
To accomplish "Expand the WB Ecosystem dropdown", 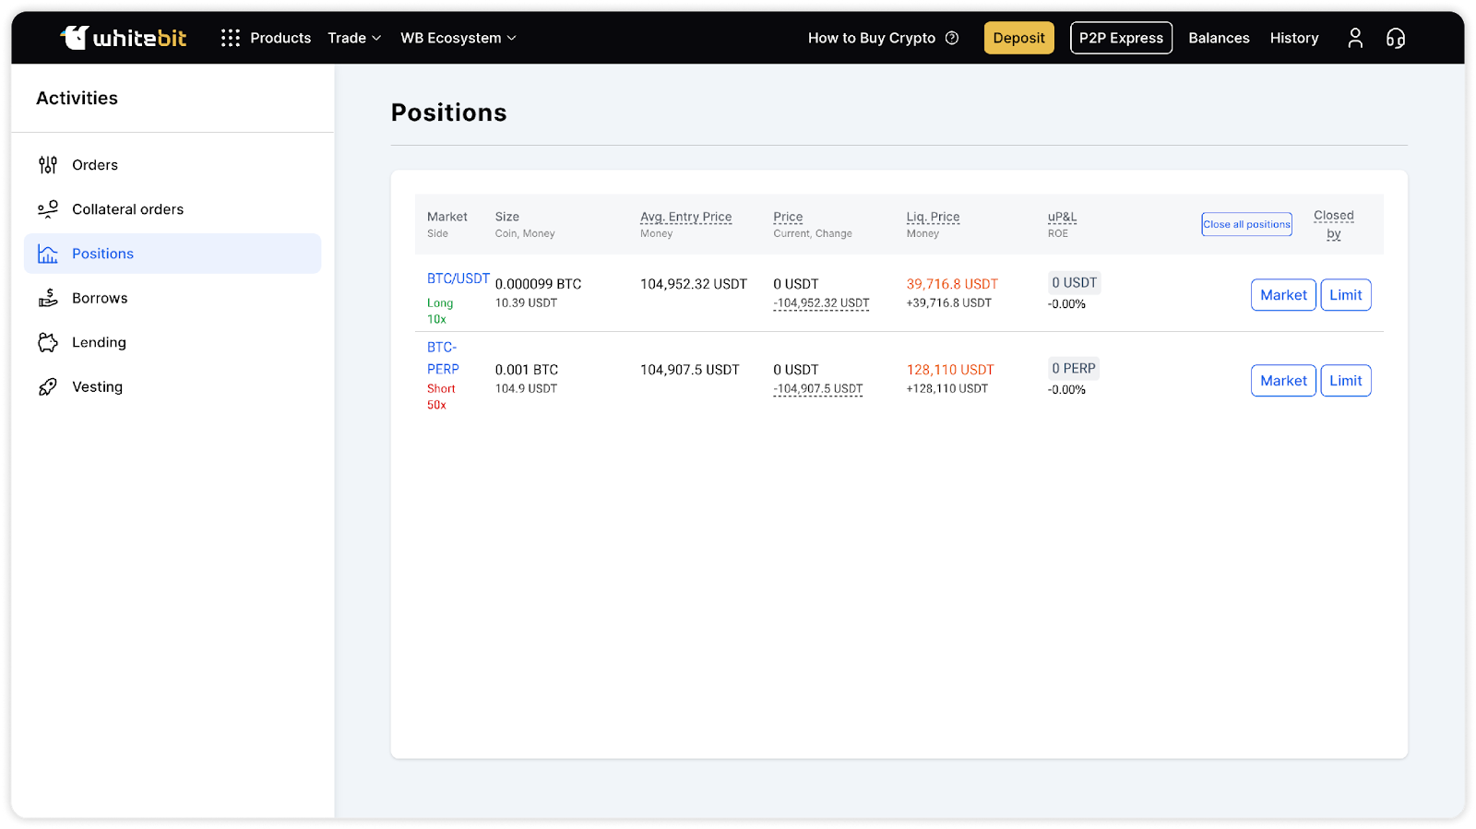I will [x=458, y=38].
